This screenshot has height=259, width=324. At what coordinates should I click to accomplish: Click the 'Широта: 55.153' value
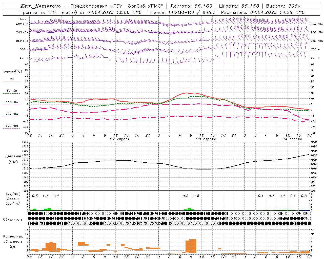click(x=239, y=6)
